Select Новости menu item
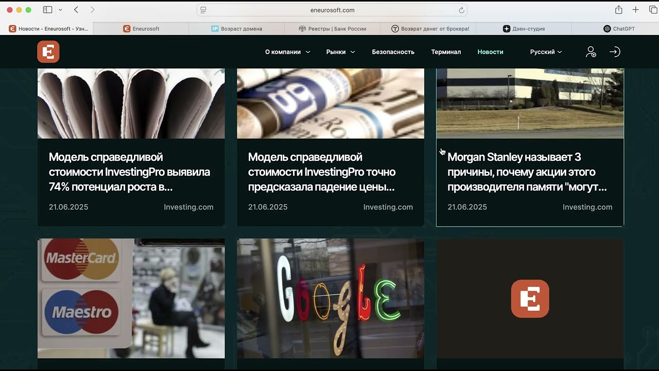Image resolution: width=659 pixels, height=371 pixels. pyautogui.click(x=490, y=52)
